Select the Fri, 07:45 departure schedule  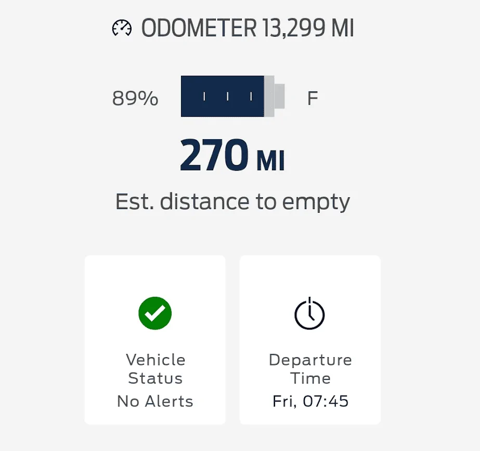310,401
